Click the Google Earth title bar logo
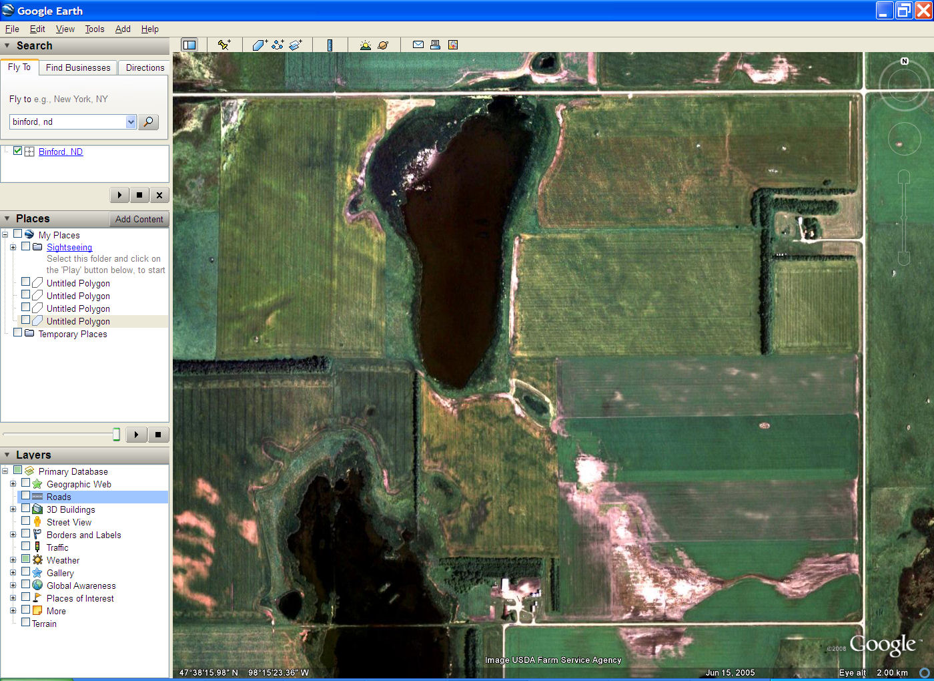 [x=8, y=11]
